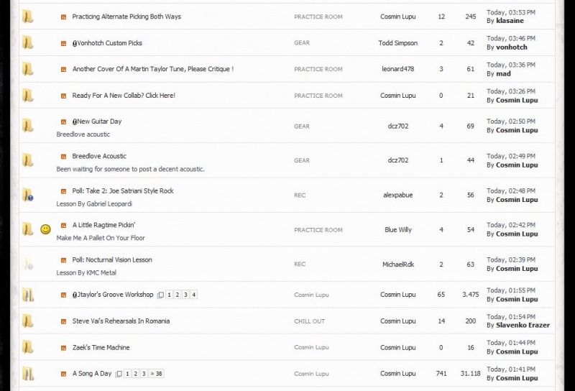View topic starter leonard478's profile
The width and height of the screenshot is (575, 391).
(398, 69)
